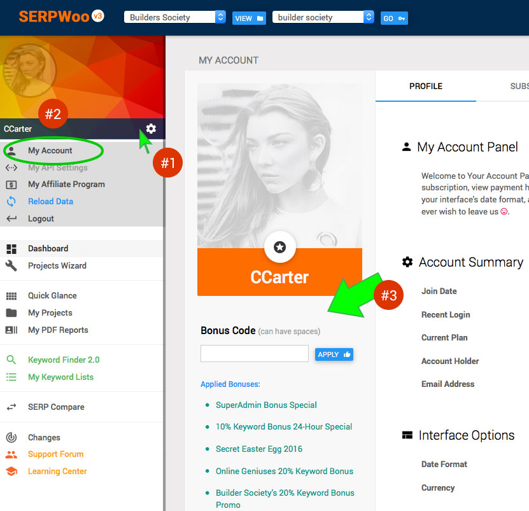Click the Current Plan label
529x511 pixels.
pyautogui.click(x=444, y=338)
